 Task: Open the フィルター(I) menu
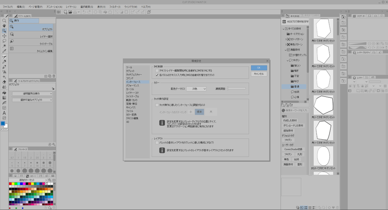pyautogui.click(x=114, y=7)
